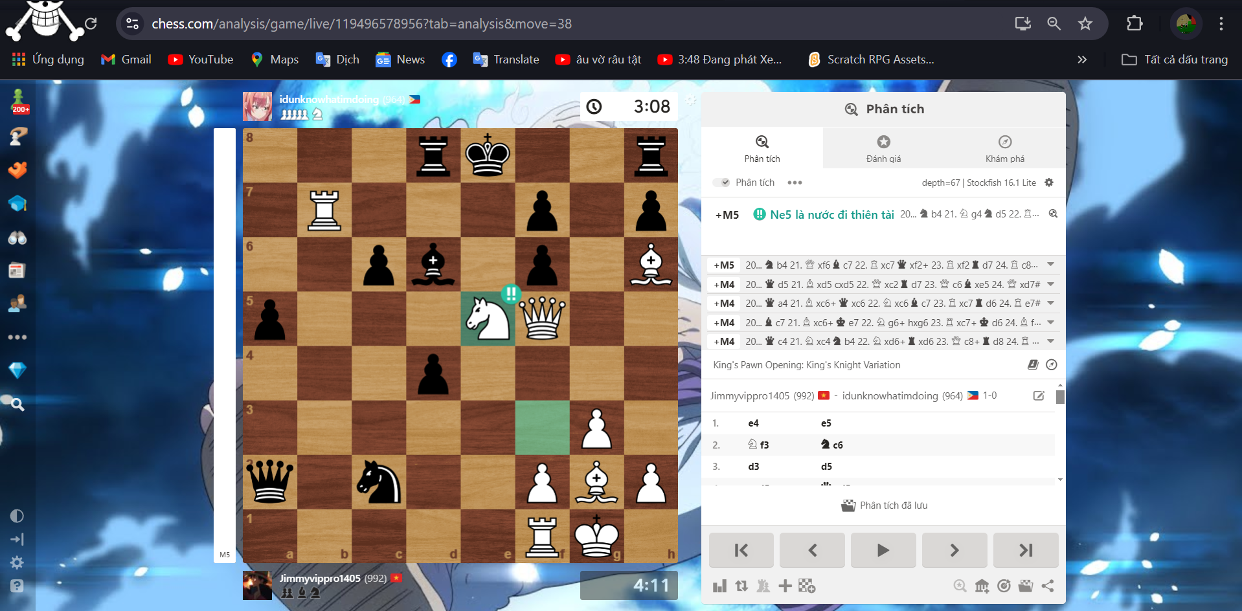The image size is (1242, 611).
Task: Open saved analysis folder icon
Action: point(1026,586)
